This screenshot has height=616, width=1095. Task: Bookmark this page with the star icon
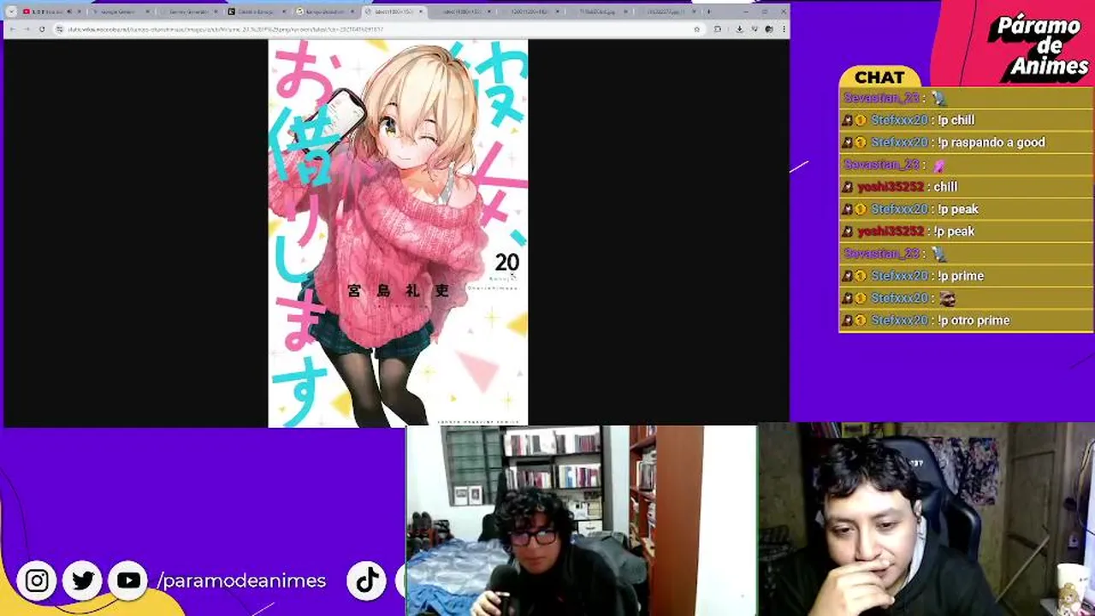click(x=696, y=29)
